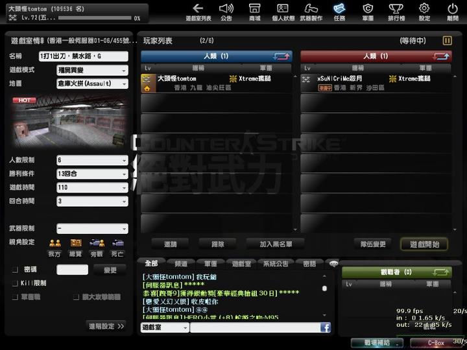Open the 武器製作 weapon crafting icon
Image resolution: width=467 pixels, height=350 pixels.
(x=311, y=12)
